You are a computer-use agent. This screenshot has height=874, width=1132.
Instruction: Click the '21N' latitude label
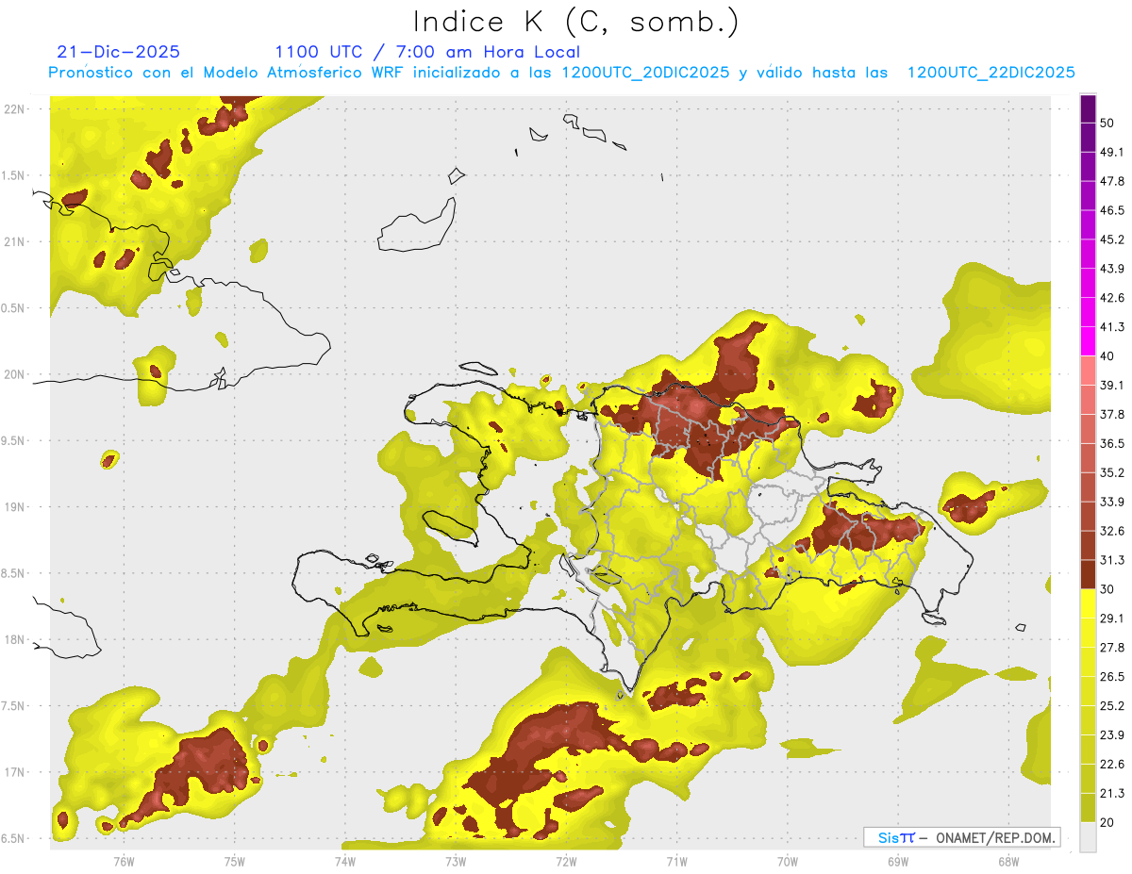(16, 241)
